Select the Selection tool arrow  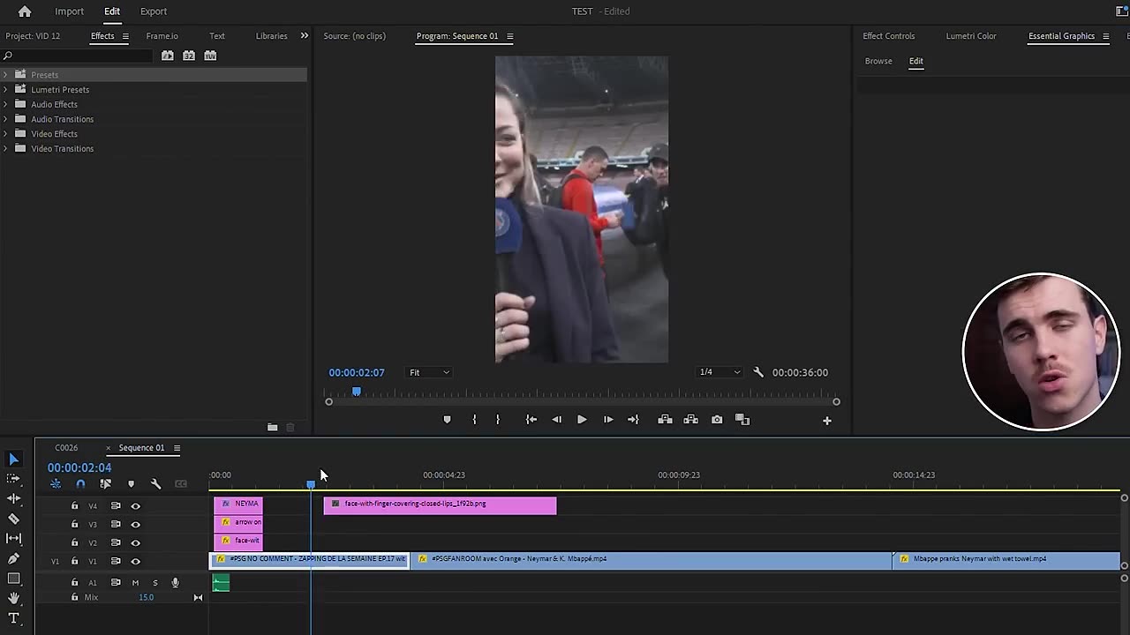pyautogui.click(x=13, y=459)
